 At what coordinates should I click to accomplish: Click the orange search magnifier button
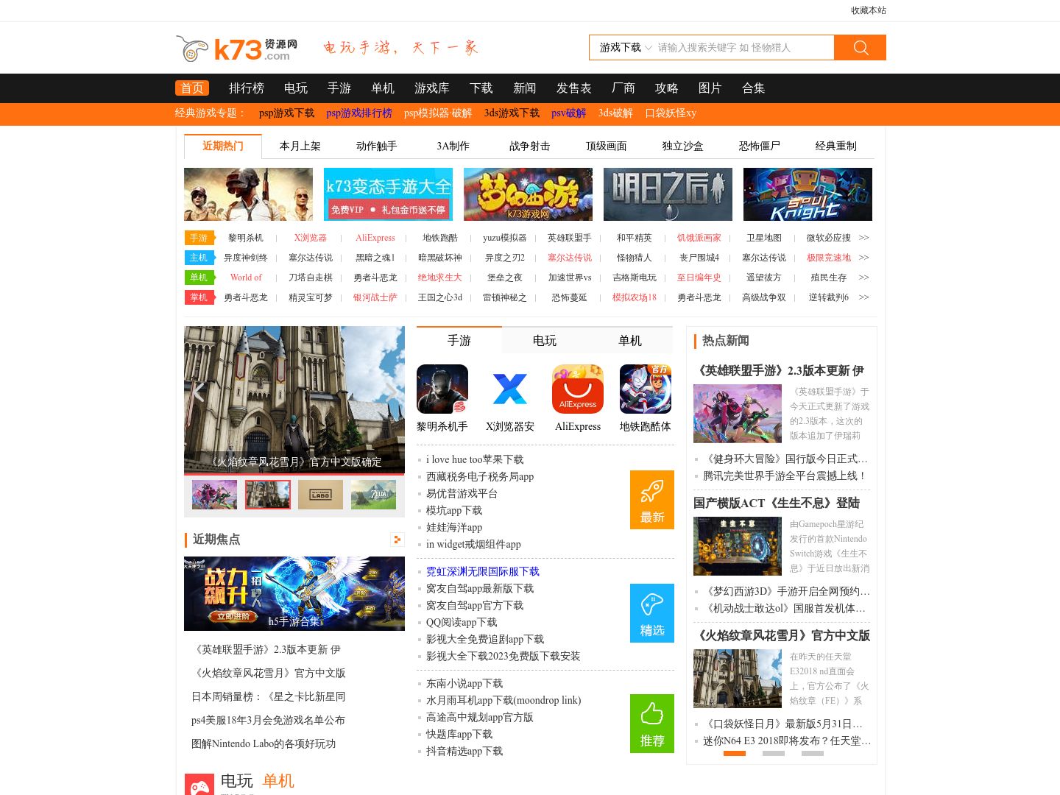click(860, 48)
